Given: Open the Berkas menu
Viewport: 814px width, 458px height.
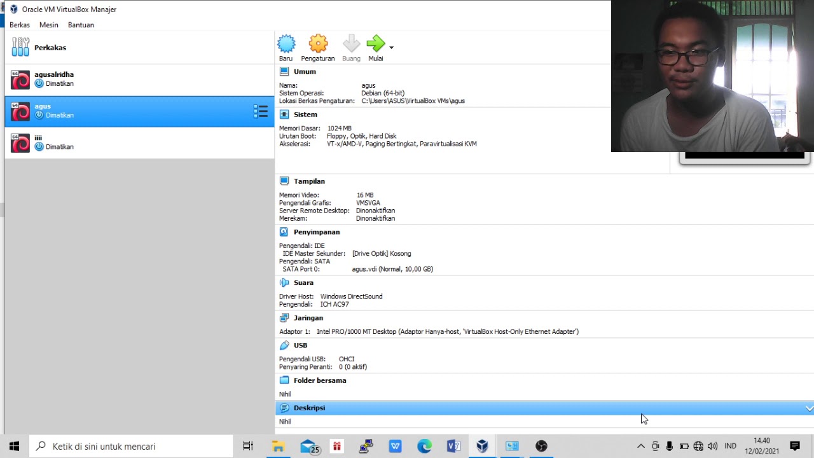Looking at the screenshot, I should [20, 25].
